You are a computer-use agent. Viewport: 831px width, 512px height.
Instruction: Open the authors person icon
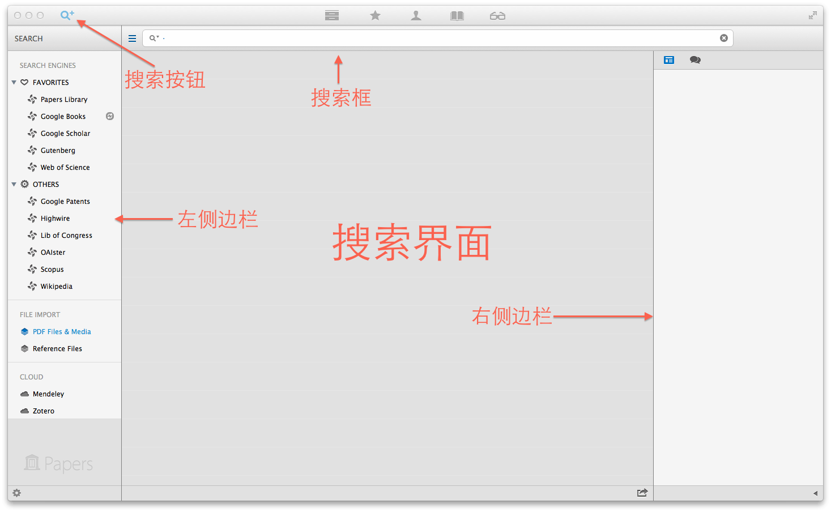pos(416,16)
